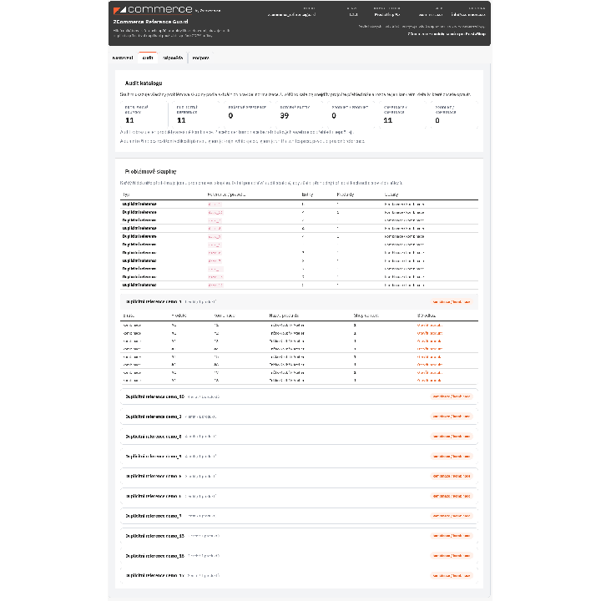Click the 'Shop context' column header
The height and width of the screenshot is (601, 601).
(x=366, y=316)
